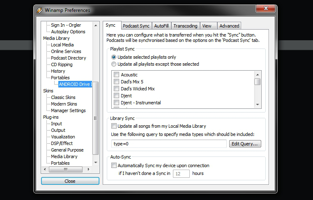The image size is (313, 200).
Task: Click the Edit Query... button
Action: pyautogui.click(x=245, y=144)
